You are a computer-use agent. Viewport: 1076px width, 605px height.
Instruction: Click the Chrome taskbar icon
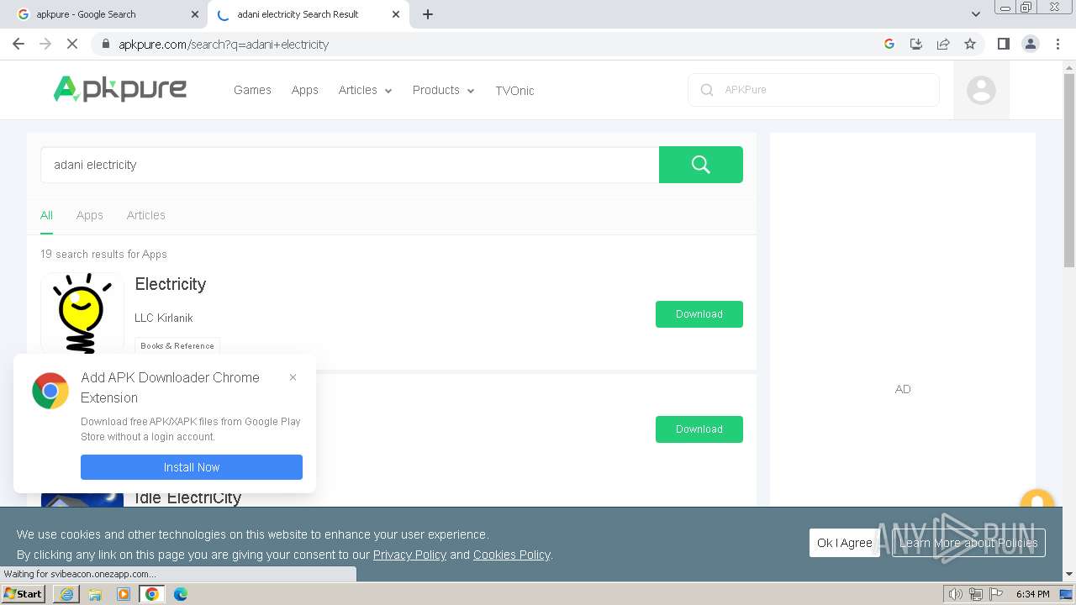point(152,594)
